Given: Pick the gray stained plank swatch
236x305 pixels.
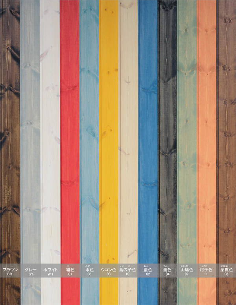Looking at the screenshot, I should tap(30, 130).
